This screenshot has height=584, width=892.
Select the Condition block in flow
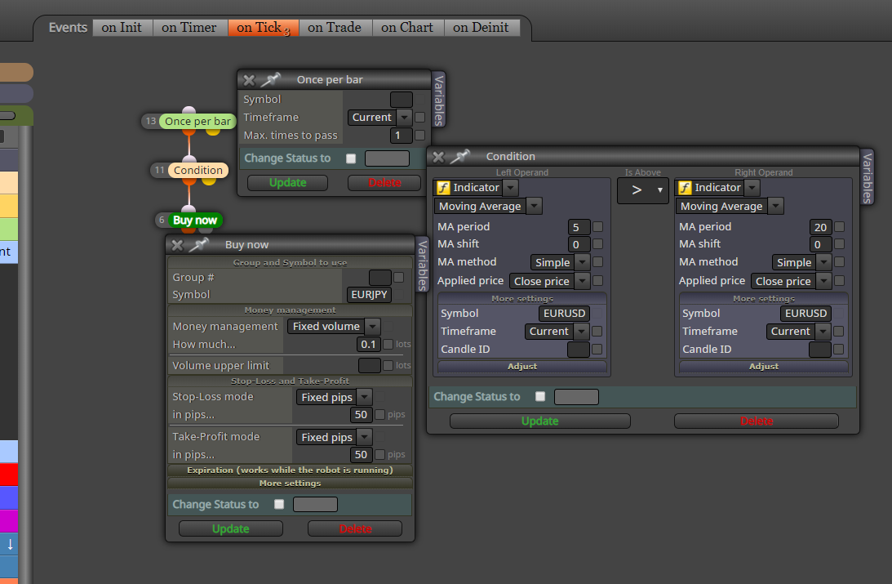coord(198,170)
